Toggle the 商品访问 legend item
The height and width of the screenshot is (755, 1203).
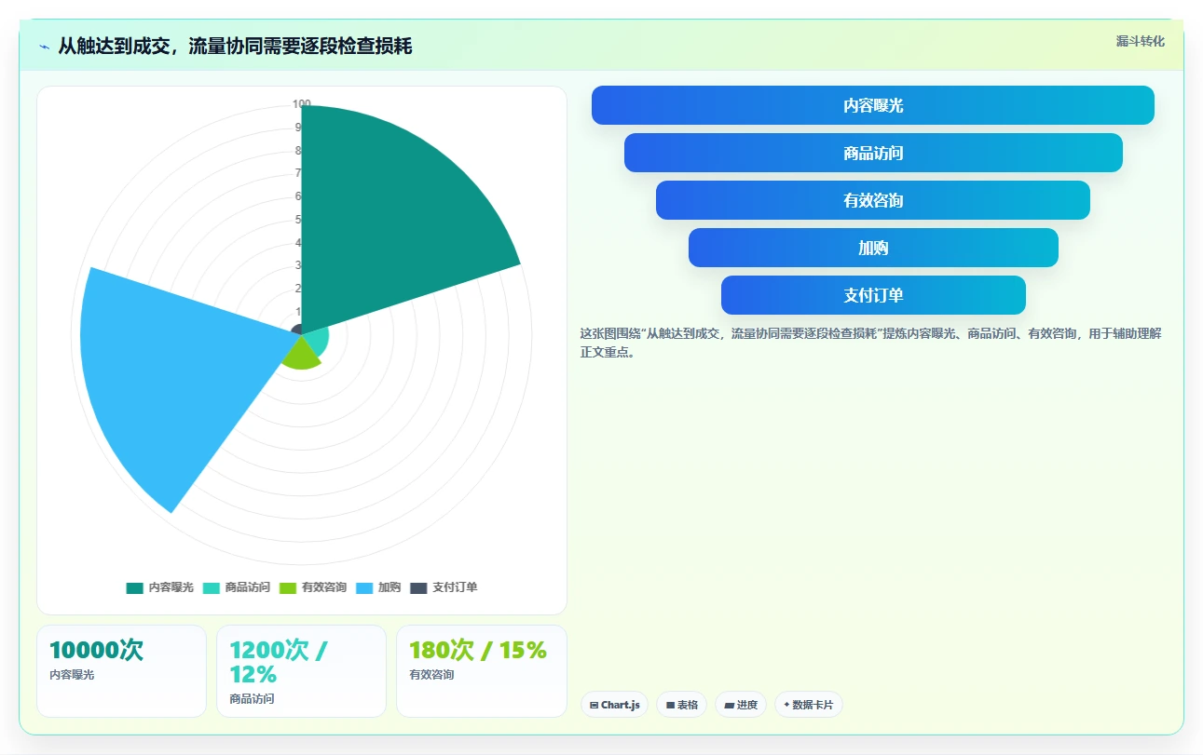point(237,587)
